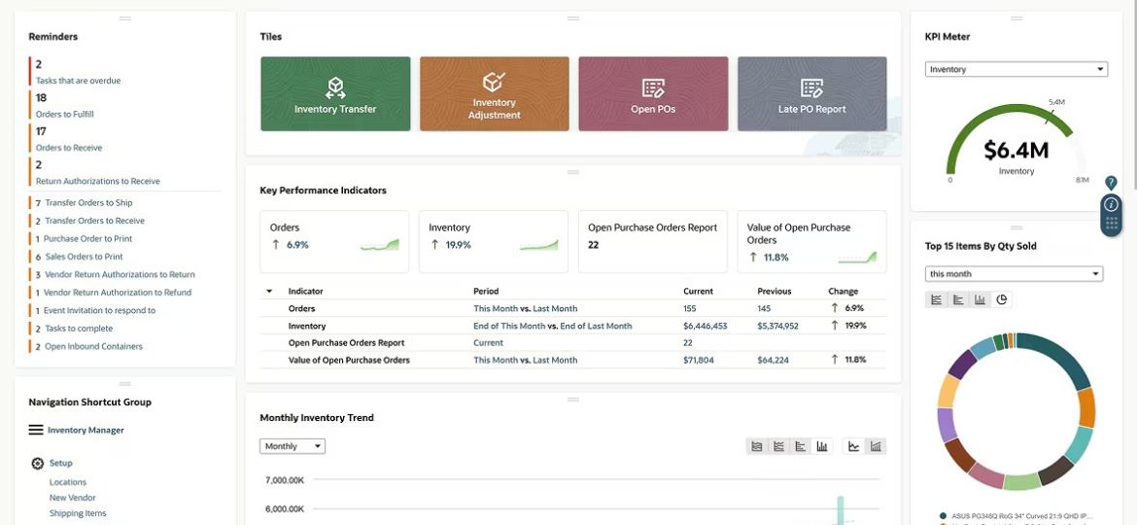Switch Top 15 Items to horizontal bar chart
Screen dimensions: 1137x525
[x=958, y=299]
